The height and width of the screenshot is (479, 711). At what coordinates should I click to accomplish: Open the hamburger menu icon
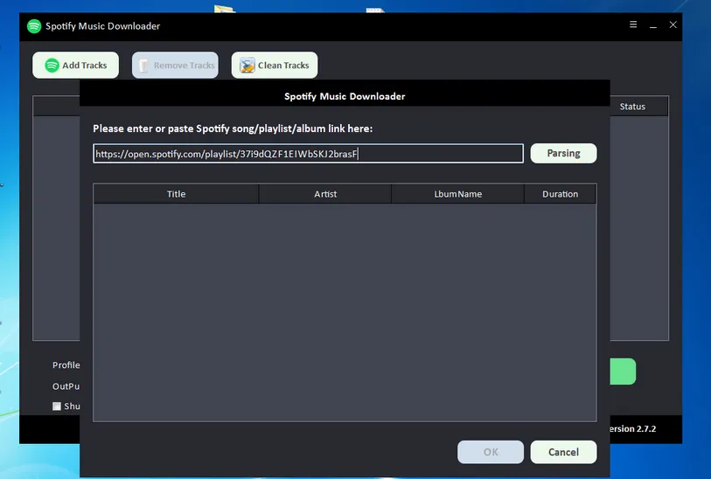pos(633,24)
